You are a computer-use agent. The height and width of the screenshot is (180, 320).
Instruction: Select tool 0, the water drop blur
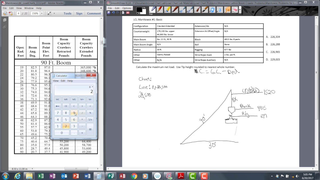220,10
